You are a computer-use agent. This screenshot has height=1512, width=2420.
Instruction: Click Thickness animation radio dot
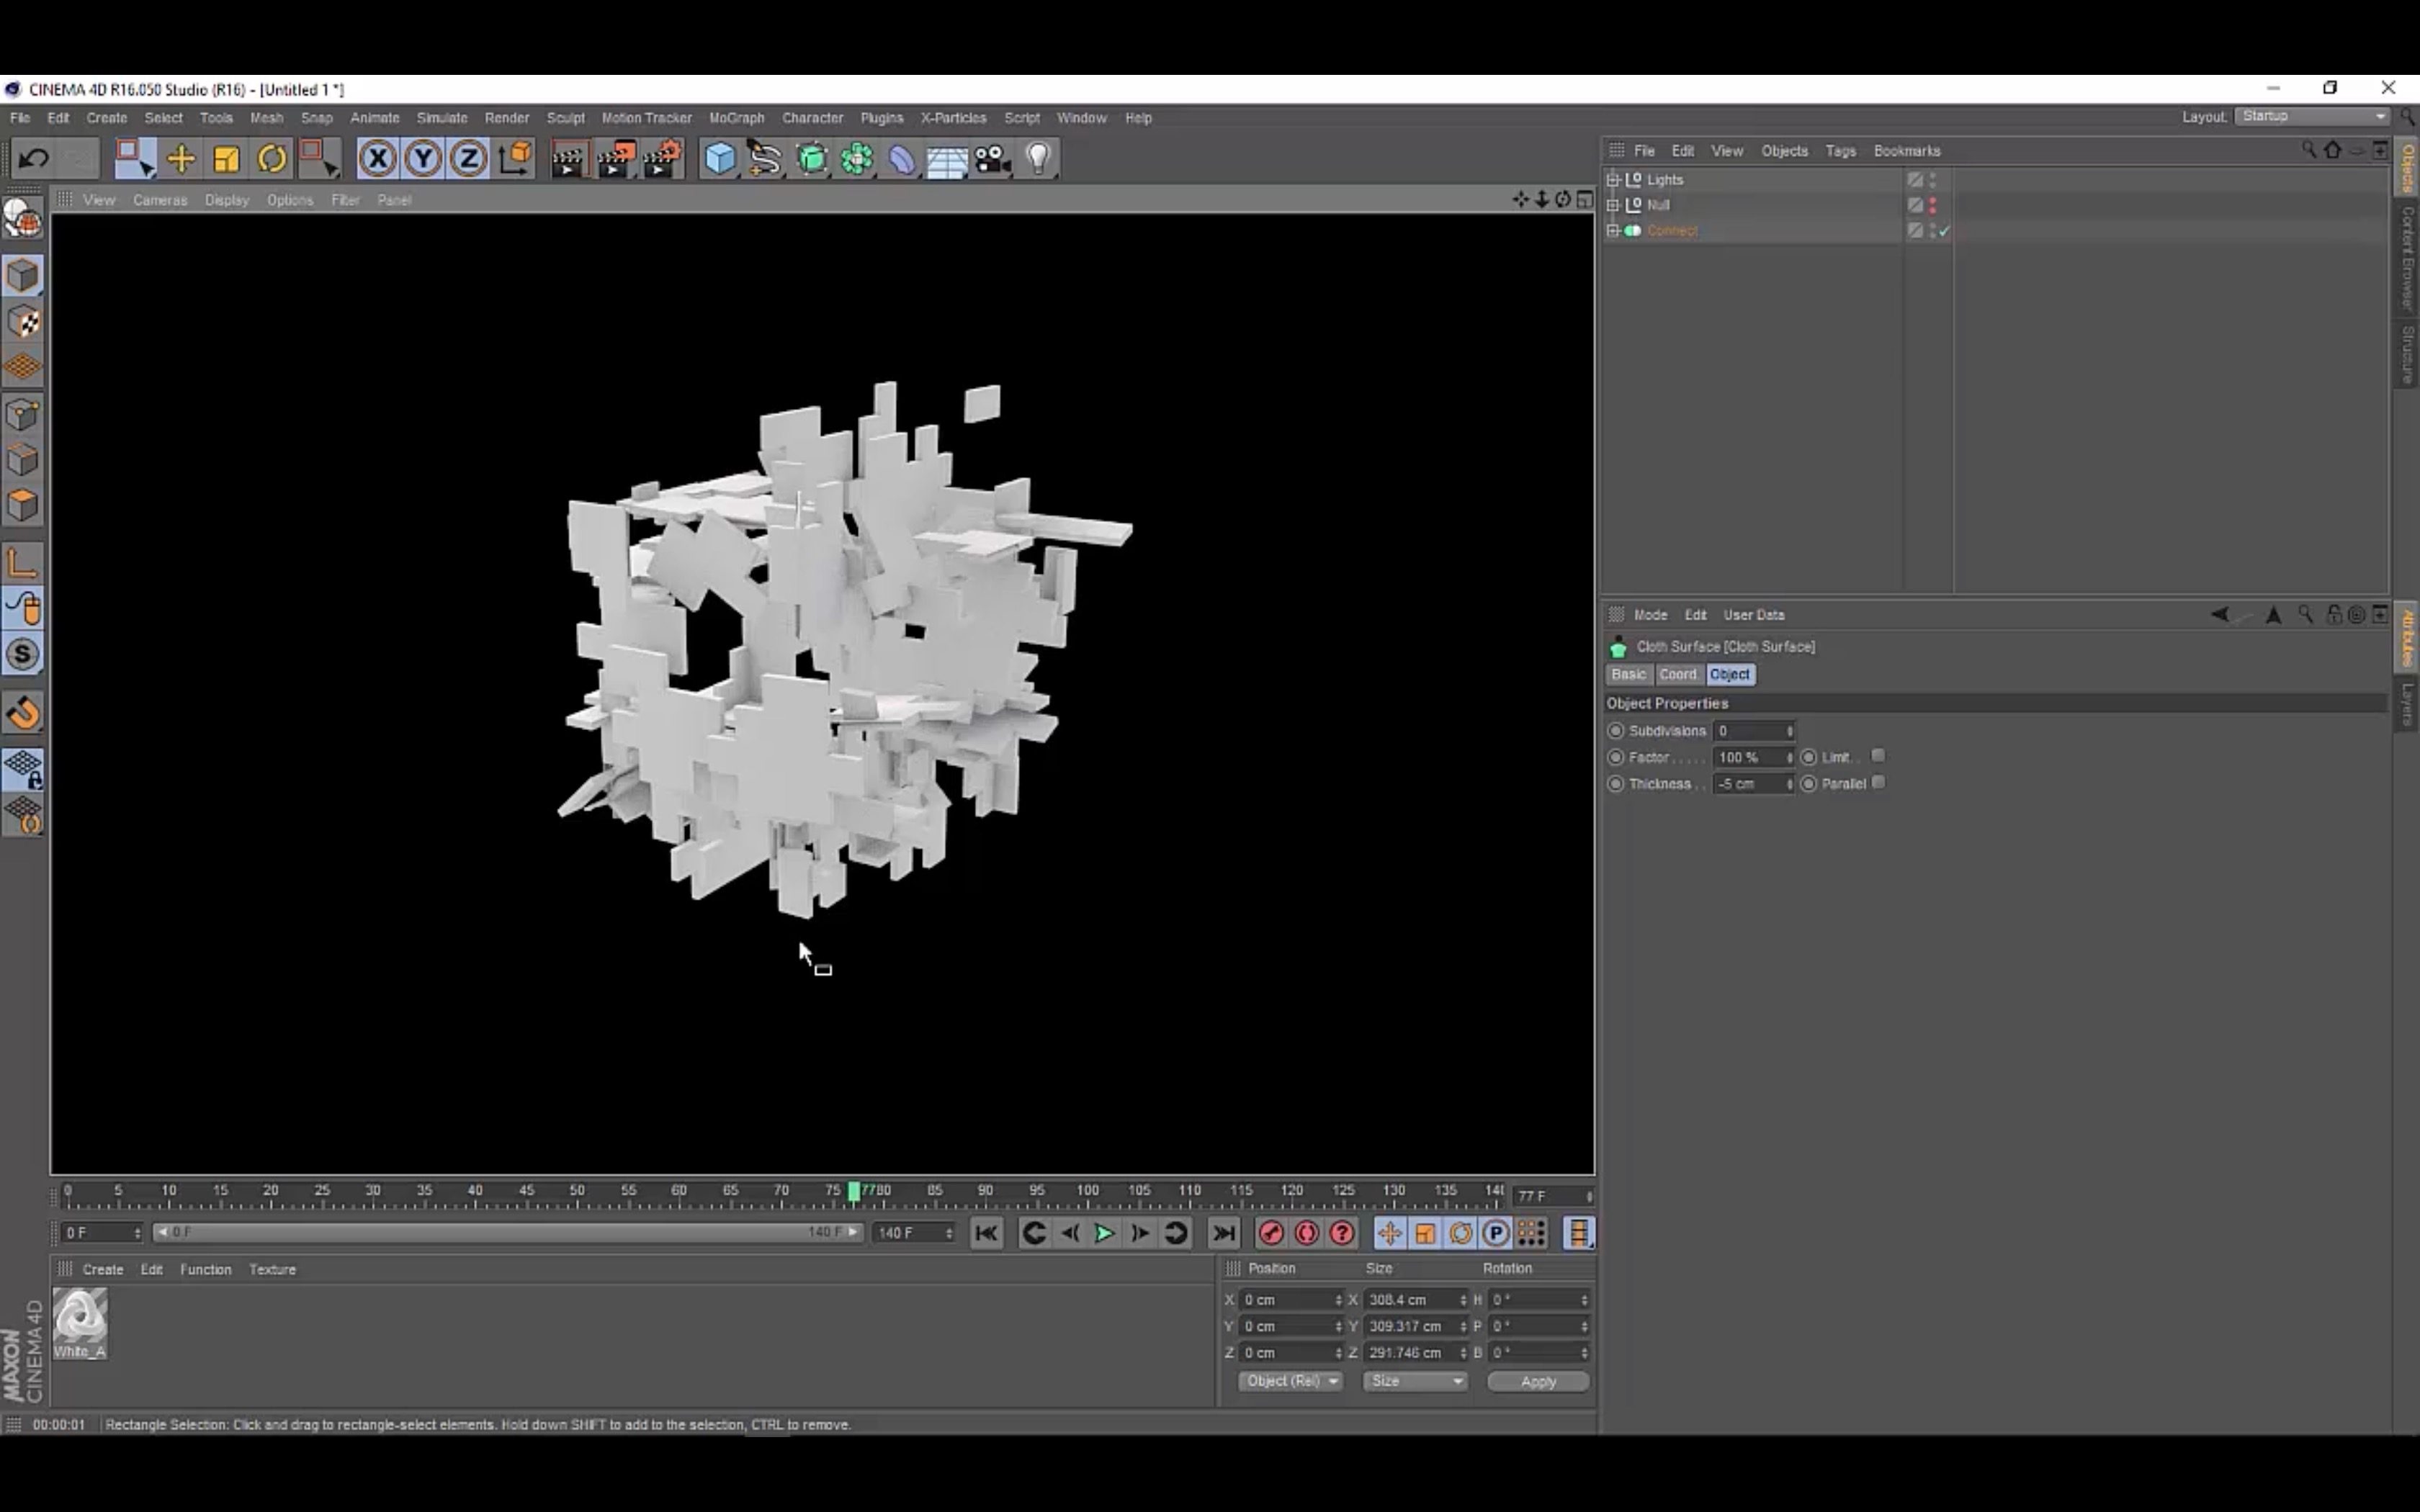point(1616,784)
